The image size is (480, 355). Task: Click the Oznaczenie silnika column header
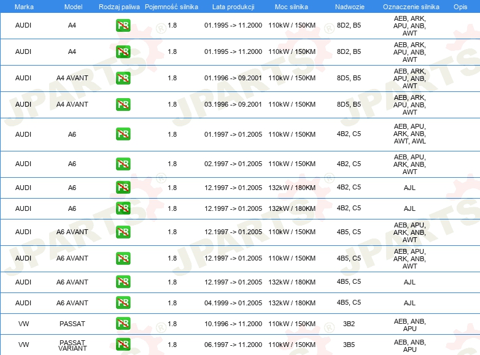pos(411,7)
